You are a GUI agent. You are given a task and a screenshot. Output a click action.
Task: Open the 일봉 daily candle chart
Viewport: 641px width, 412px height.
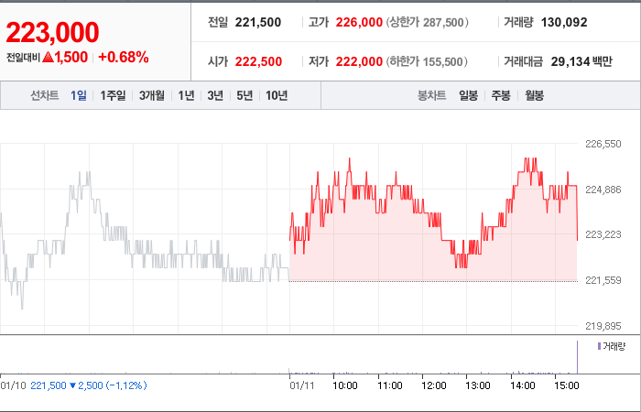468,95
